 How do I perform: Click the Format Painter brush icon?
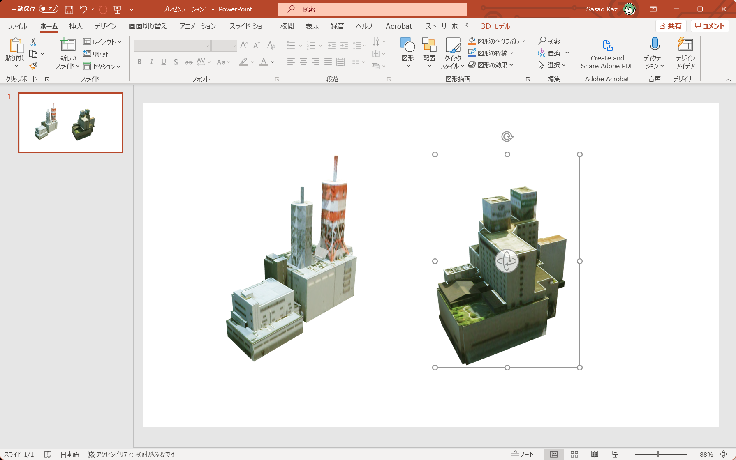[34, 66]
